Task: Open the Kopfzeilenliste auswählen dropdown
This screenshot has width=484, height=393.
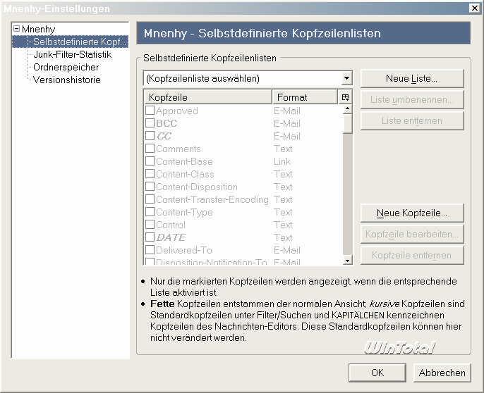Action: 346,78
